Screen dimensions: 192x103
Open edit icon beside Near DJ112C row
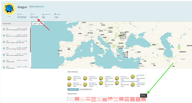pyautogui.click(x=4, y=36)
